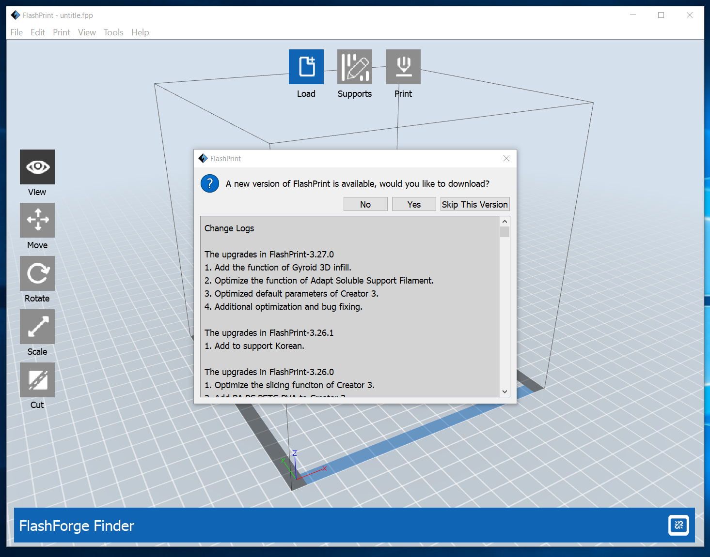Select the View eye tool

coord(37,167)
